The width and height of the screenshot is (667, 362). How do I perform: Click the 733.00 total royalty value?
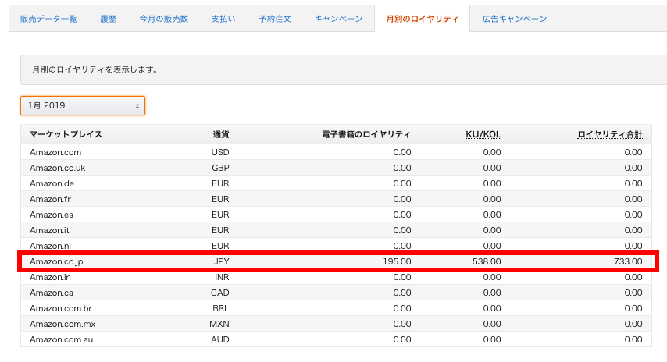coord(628,261)
